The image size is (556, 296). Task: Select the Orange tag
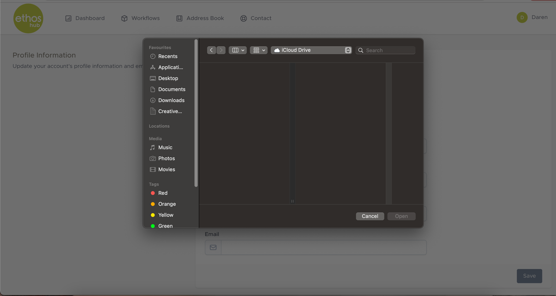click(x=167, y=204)
